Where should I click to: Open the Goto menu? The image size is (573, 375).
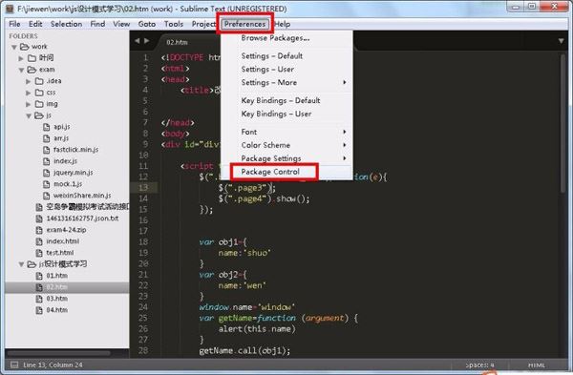(147, 24)
